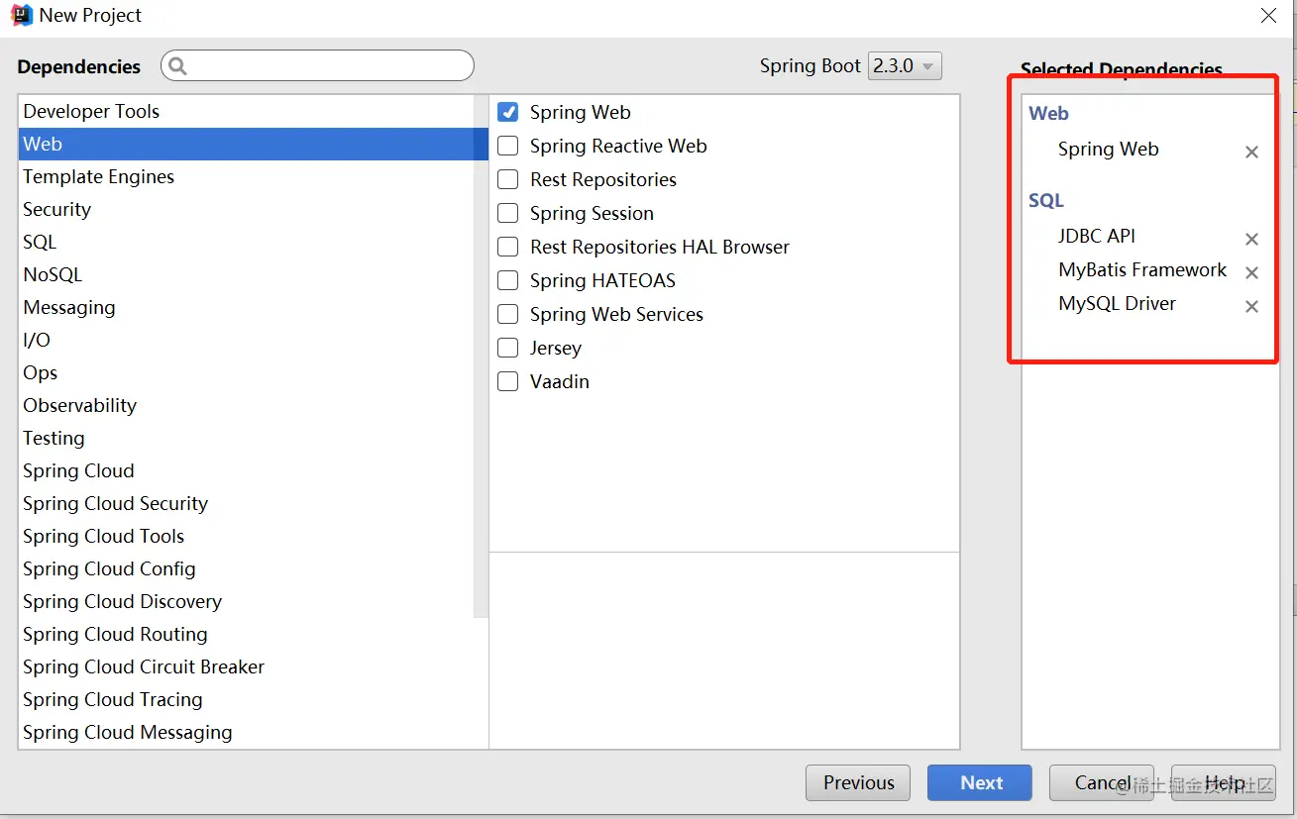The width and height of the screenshot is (1297, 819).
Task: Select the Spring Cloud Discovery category
Action: coord(247,601)
